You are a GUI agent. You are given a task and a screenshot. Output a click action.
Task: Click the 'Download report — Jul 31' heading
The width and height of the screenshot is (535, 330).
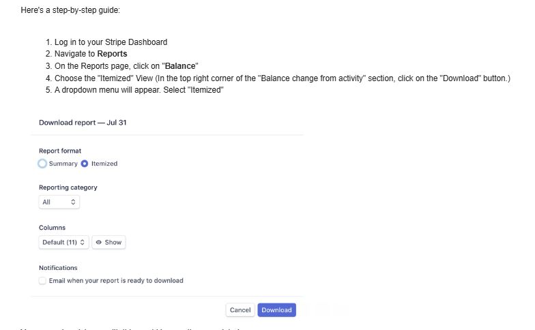pos(83,123)
